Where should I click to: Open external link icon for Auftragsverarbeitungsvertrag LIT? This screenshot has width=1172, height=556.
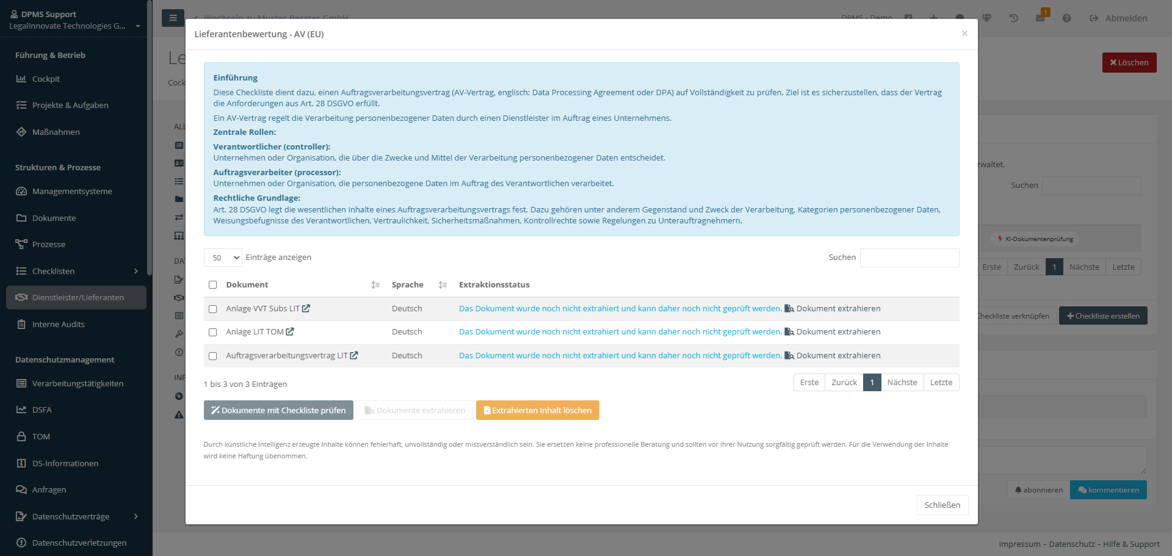coord(354,356)
